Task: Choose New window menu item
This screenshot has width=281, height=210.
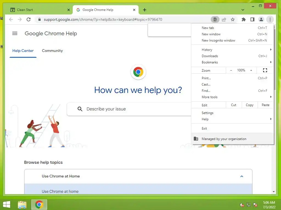Action: (232, 34)
